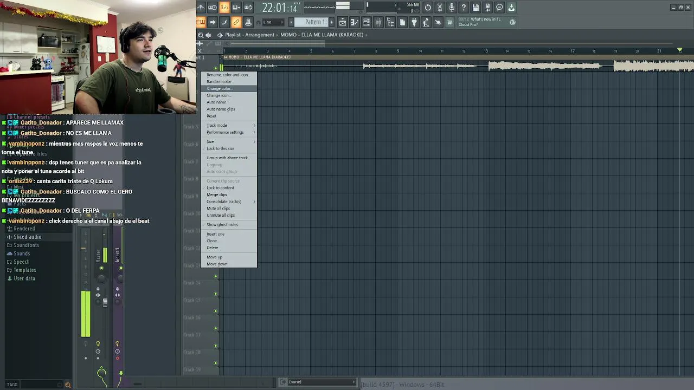Toggle Show ghost notes checkmark entry
This screenshot has height=390, width=694.
click(x=229, y=224)
